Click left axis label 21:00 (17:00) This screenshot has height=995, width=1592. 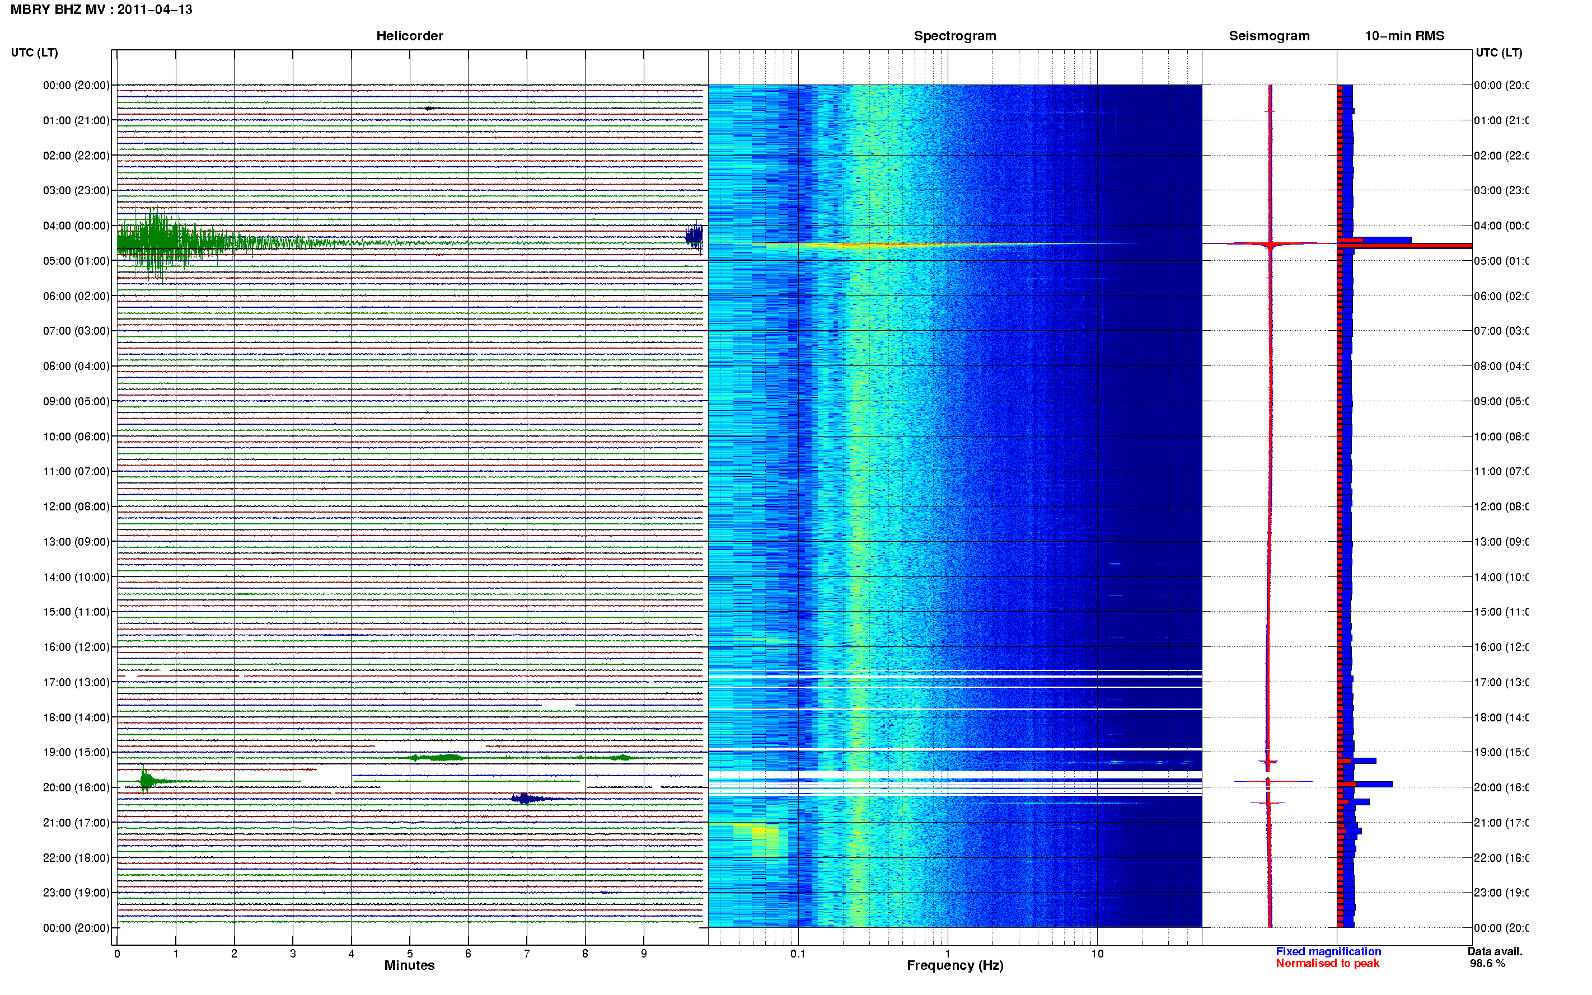click(76, 823)
